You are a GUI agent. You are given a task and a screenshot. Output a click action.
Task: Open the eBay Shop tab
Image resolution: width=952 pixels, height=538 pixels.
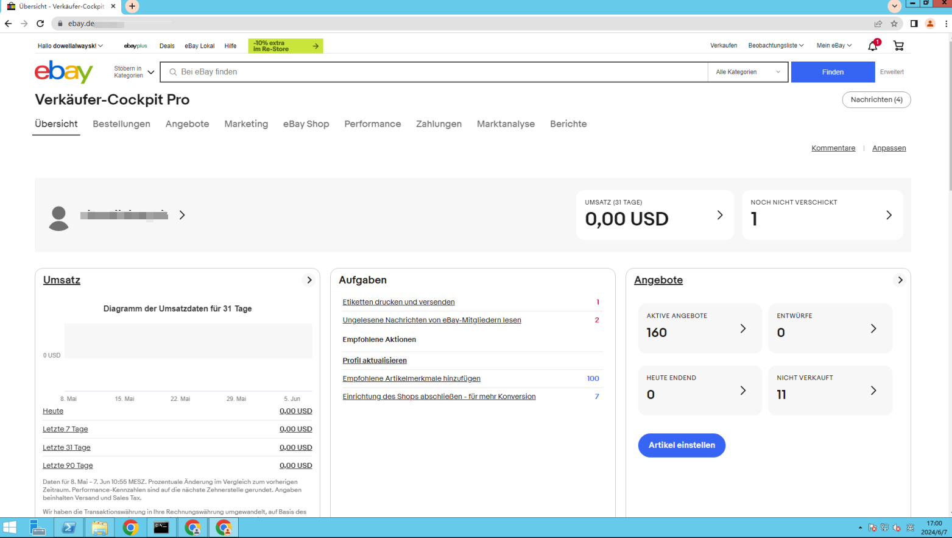click(x=306, y=124)
